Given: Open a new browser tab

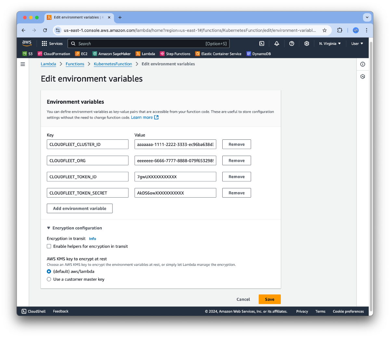Looking at the screenshot, I should pyautogui.click(x=120, y=18).
